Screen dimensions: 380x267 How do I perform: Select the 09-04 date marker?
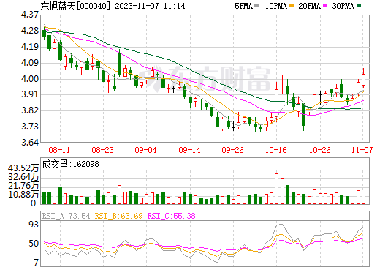point(145,150)
